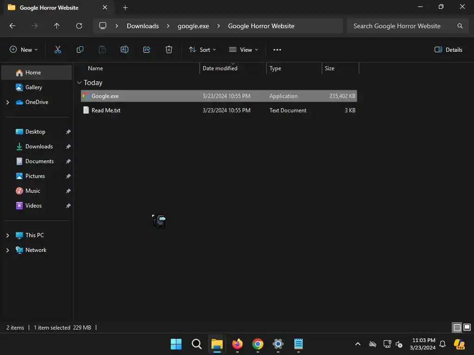Expand chevron after google.exe in address bar
The height and width of the screenshot is (355, 474).
tap(218, 26)
